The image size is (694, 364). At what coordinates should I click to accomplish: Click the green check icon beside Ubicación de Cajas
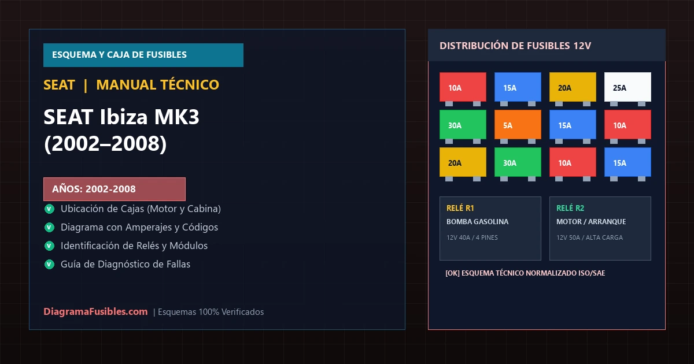pos(49,209)
